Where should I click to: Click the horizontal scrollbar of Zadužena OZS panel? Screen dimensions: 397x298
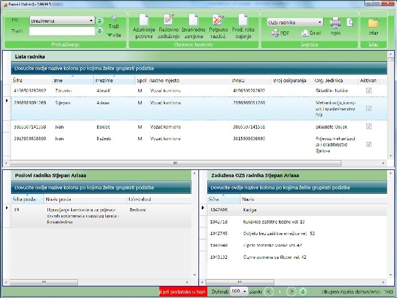[240, 282]
